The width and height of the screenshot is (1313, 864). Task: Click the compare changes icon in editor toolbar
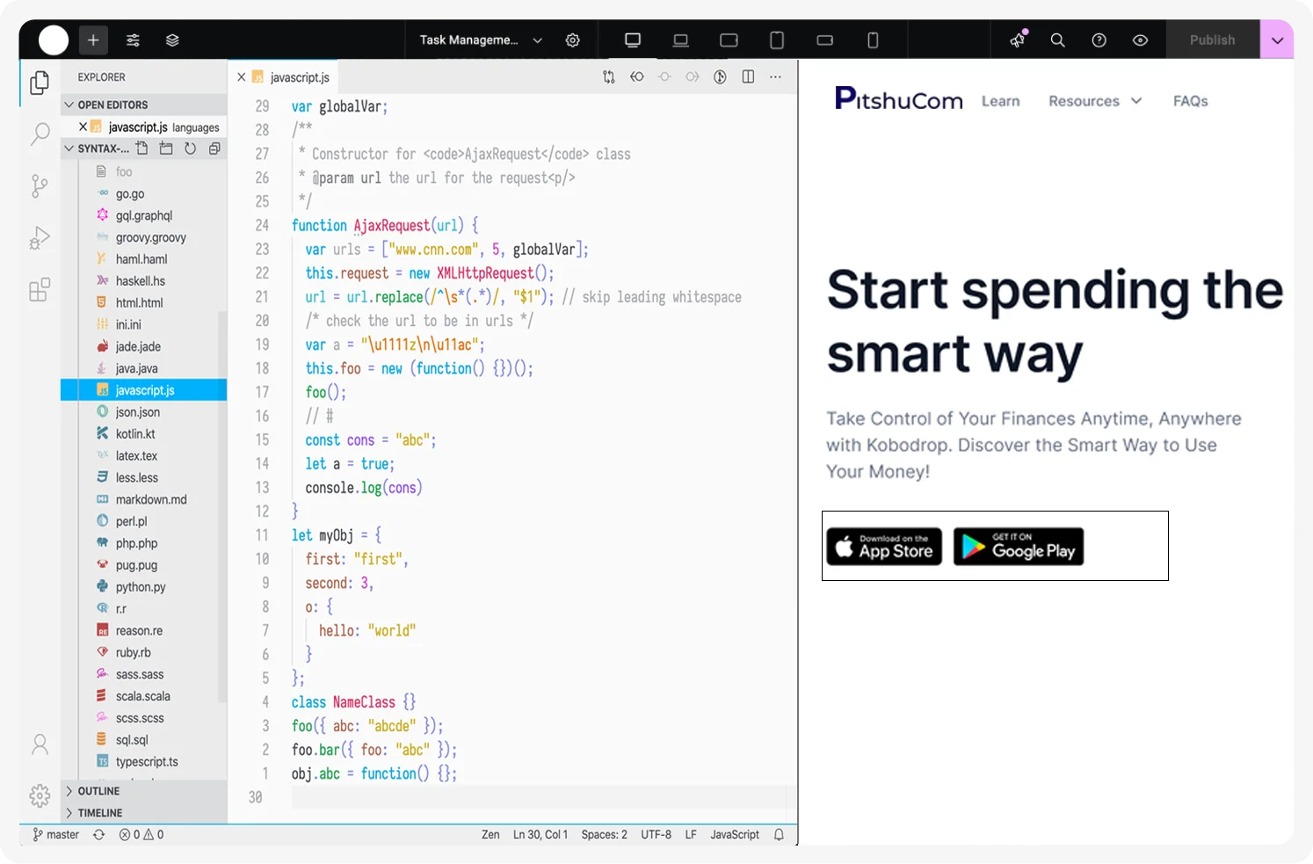coord(609,77)
